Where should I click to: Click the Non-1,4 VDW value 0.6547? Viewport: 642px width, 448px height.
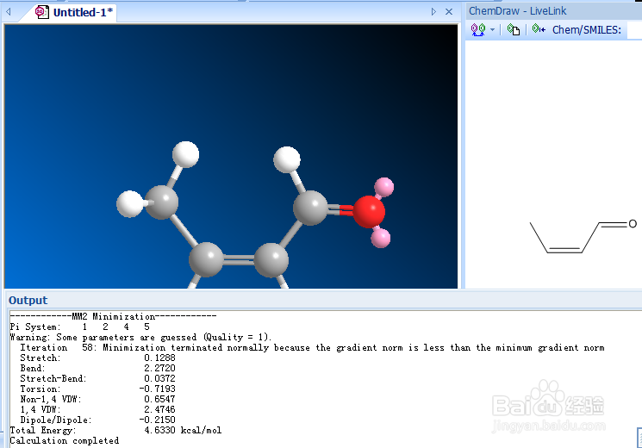[159, 399]
